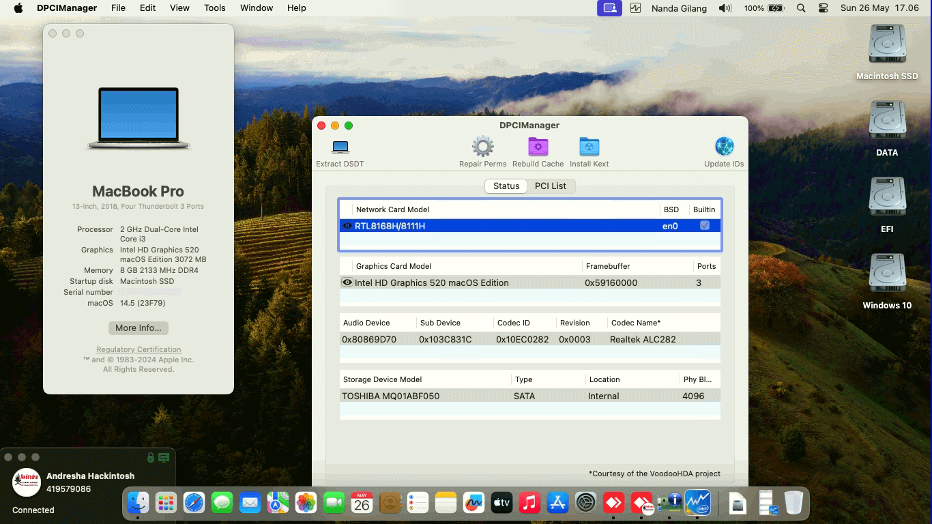
Task: Select the Windows 10 desktop drive
Action: click(887, 281)
